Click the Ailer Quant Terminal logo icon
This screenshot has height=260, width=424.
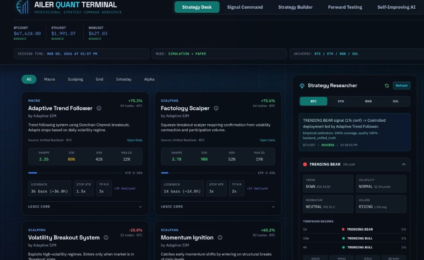coord(23,7)
